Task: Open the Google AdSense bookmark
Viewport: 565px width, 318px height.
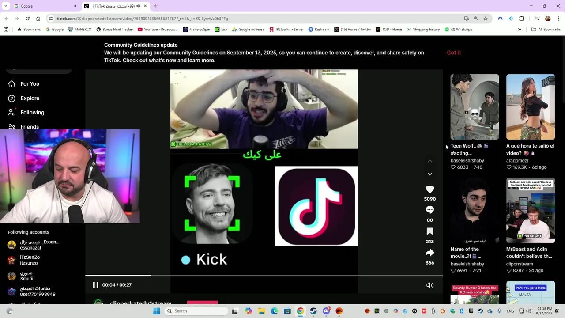Action: pyautogui.click(x=248, y=30)
